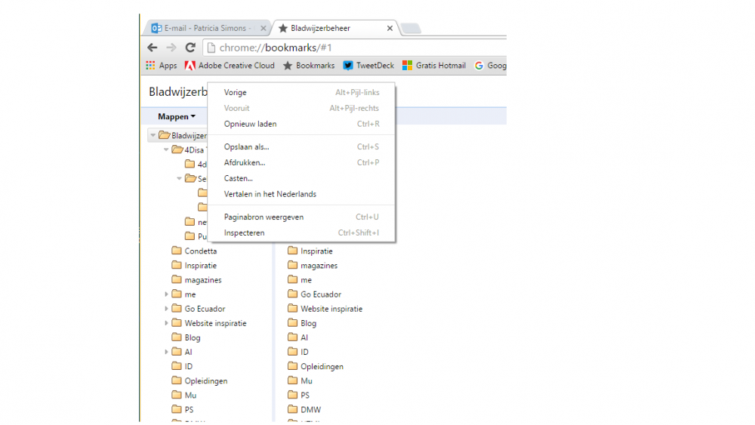Open PS folder in right list
755x425 pixels.
299,395
